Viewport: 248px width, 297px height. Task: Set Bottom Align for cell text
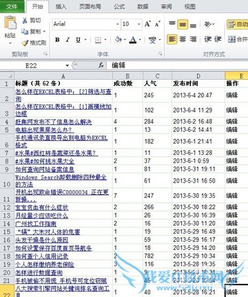coord(193,25)
